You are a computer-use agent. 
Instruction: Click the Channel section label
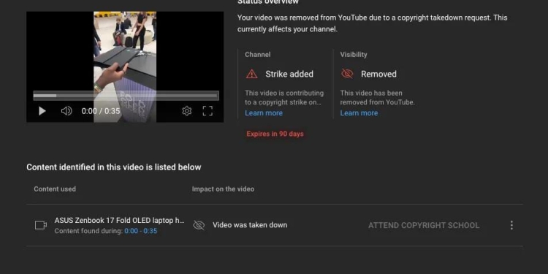(258, 55)
